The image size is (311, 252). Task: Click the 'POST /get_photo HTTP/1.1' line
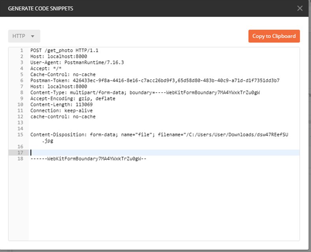pos(64,51)
